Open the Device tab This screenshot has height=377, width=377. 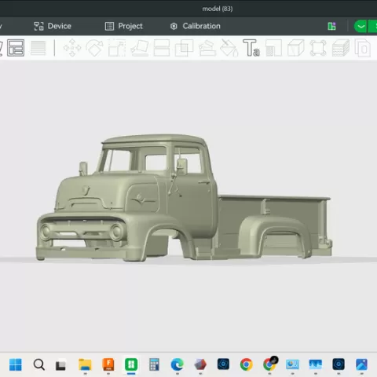(x=53, y=26)
